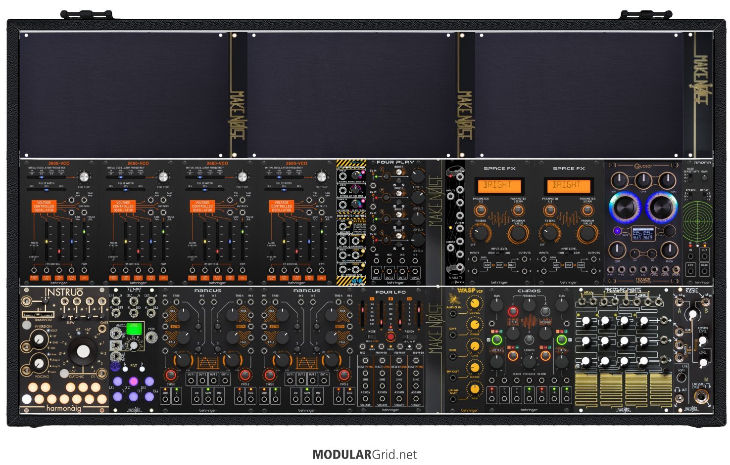
Task: Turn the Freq knob on Wasp VCF
Action: (475, 325)
